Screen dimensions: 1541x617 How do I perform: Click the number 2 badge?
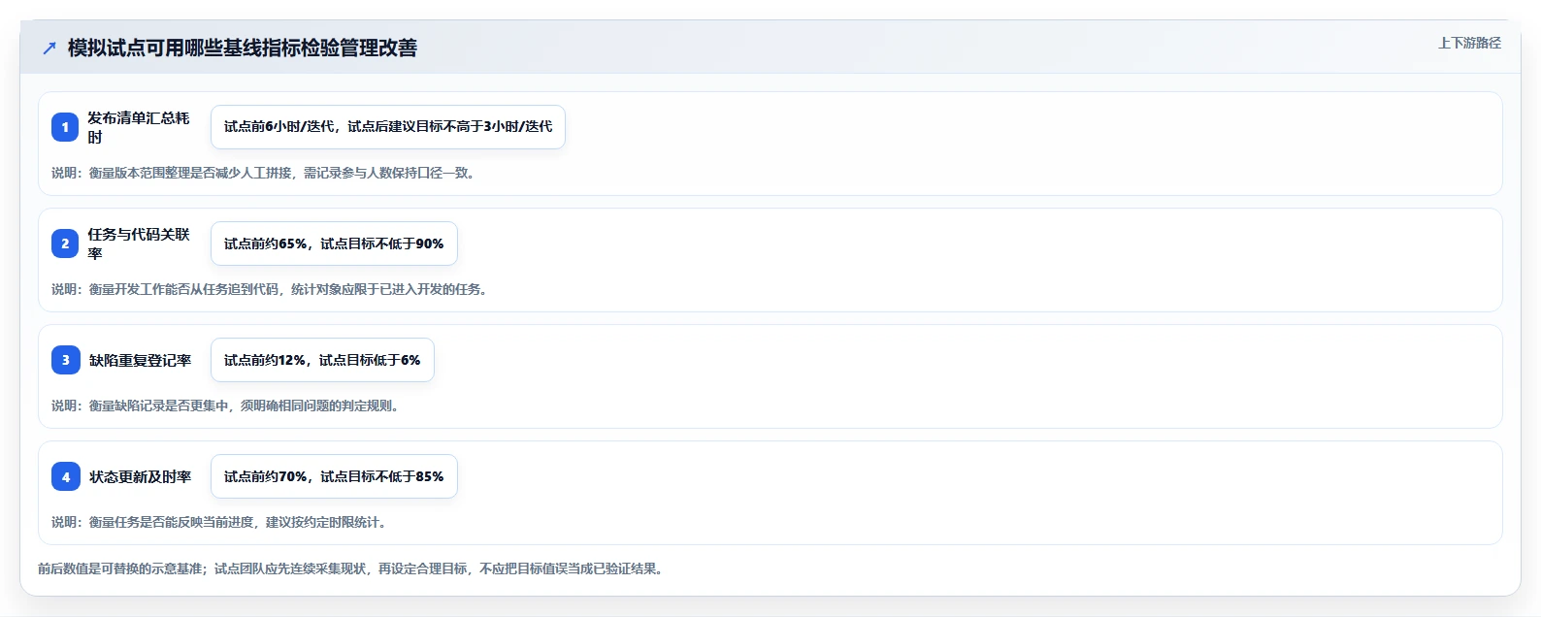point(65,244)
